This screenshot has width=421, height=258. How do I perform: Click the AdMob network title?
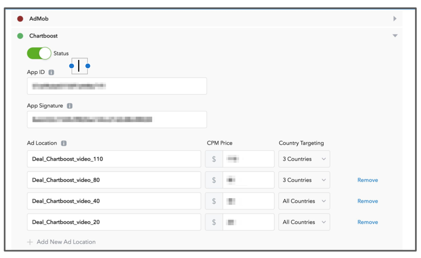point(39,19)
